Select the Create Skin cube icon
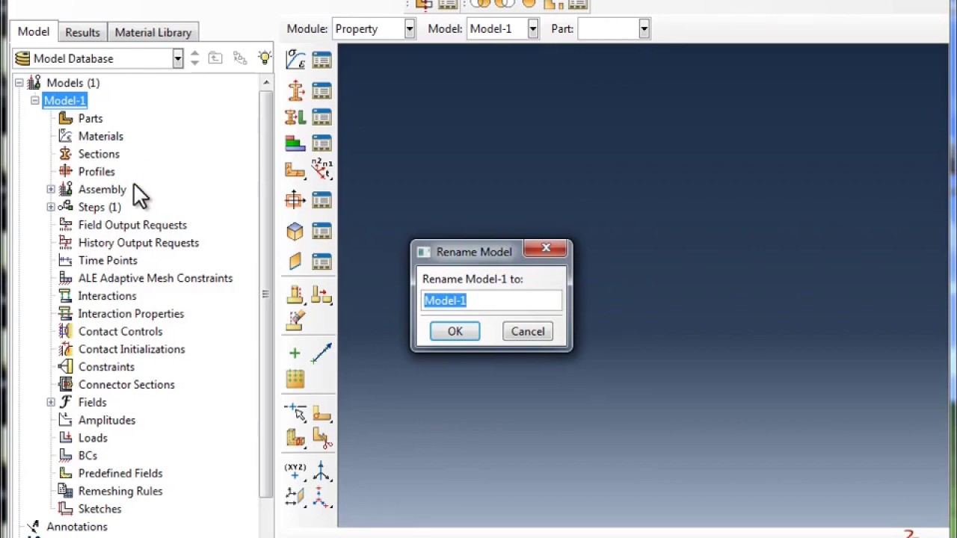The width and height of the screenshot is (957, 538). (x=295, y=232)
